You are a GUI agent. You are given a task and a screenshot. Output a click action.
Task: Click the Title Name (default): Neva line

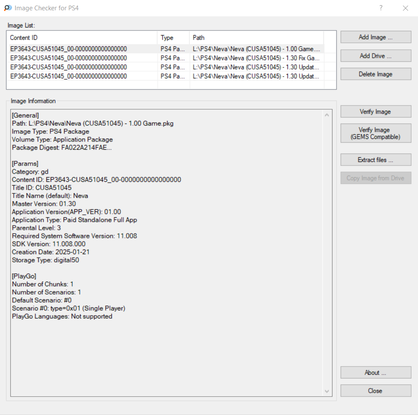[x=50, y=196]
